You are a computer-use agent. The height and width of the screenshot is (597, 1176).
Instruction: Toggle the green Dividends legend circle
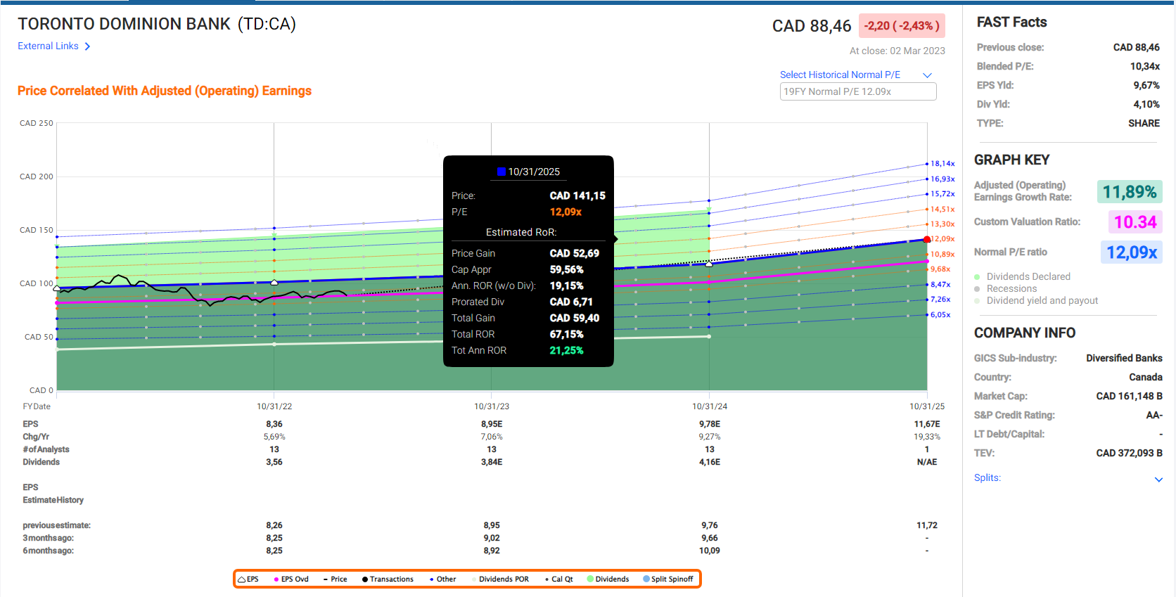click(x=590, y=579)
